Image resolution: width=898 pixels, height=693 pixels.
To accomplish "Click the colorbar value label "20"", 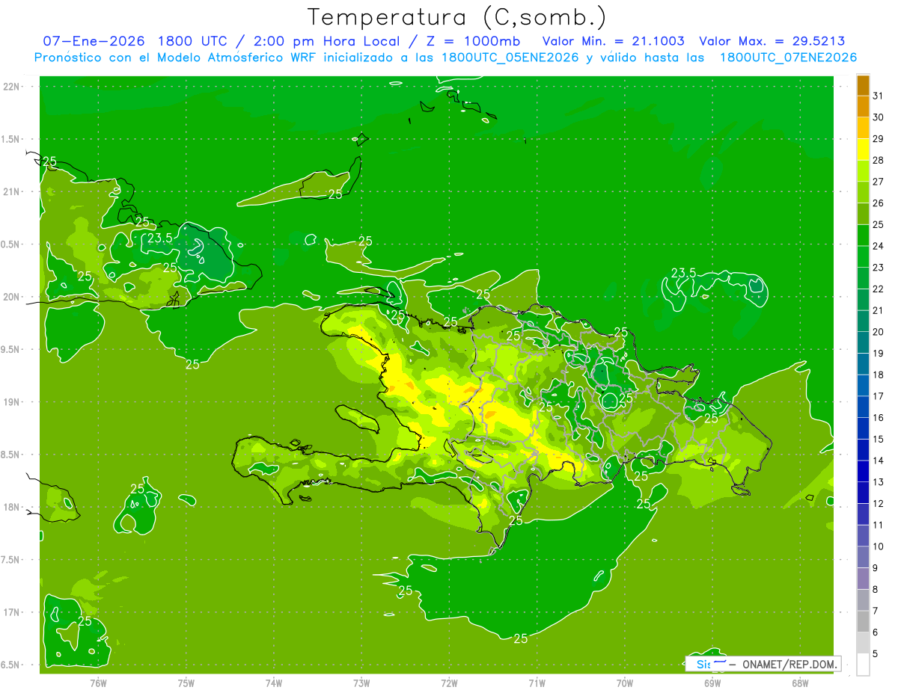I will click(879, 332).
